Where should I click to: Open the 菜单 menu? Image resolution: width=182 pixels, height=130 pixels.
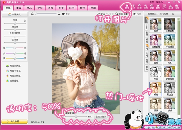click(152, 2)
